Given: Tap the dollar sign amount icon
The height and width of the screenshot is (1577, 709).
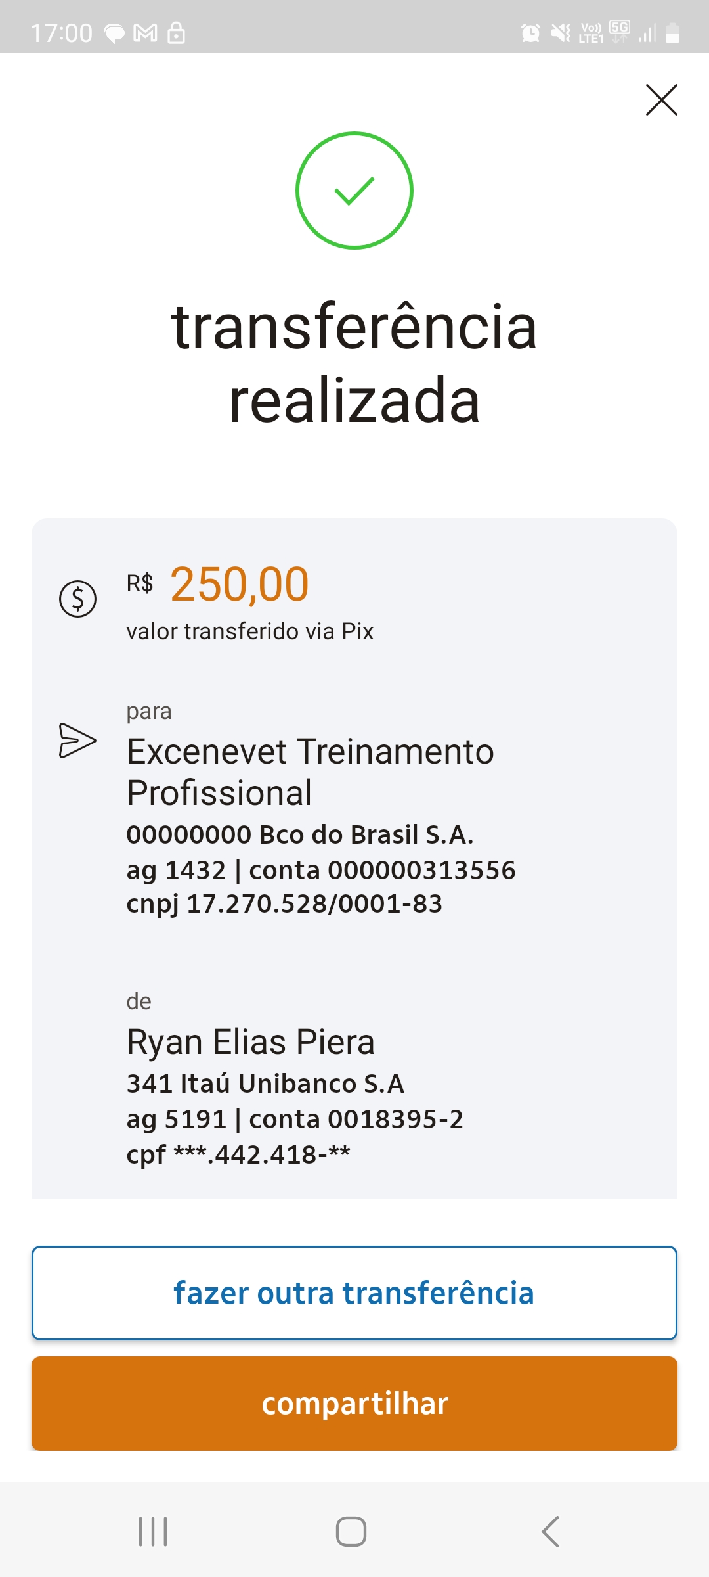Looking at the screenshot, I should click(78, 599).
